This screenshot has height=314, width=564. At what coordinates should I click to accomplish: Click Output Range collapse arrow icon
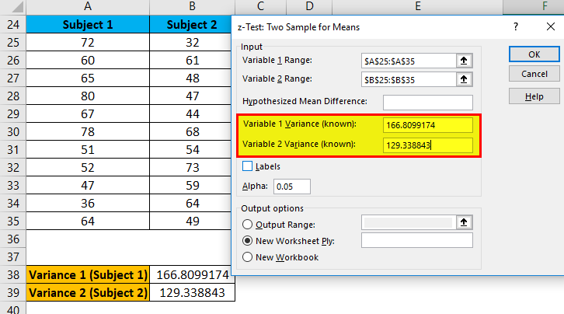tap(464, 222)
